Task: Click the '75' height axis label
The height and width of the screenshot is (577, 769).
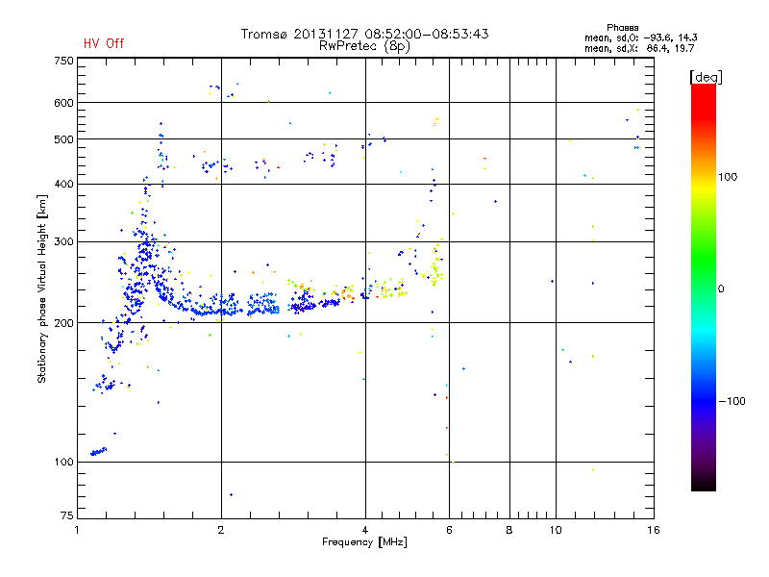Action: point(67,515)
